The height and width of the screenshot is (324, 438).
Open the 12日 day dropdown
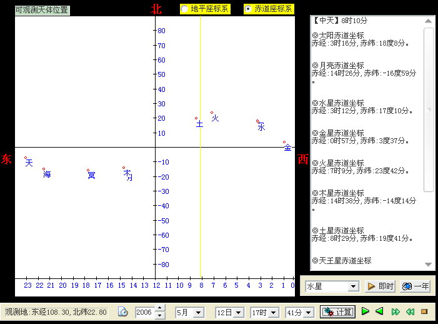239,312
